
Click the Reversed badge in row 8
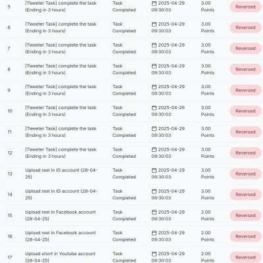tap(245, 69)
